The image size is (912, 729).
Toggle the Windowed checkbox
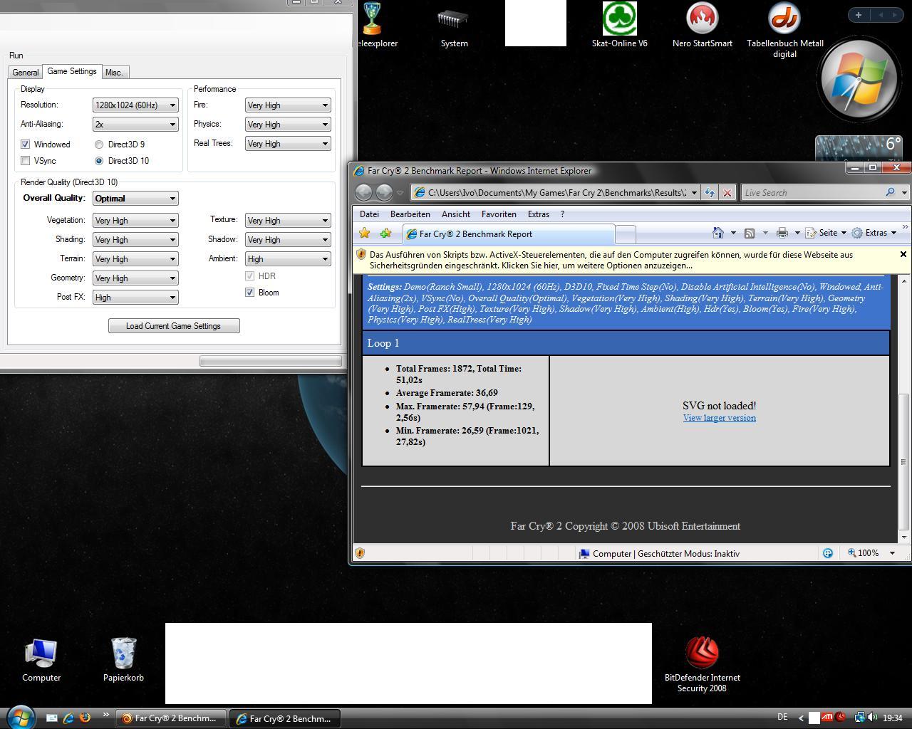tap(26, 144)
